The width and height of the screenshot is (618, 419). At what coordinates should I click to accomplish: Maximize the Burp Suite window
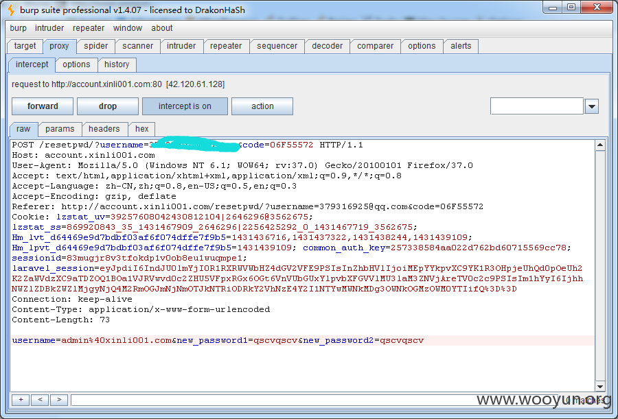[571, 8]
